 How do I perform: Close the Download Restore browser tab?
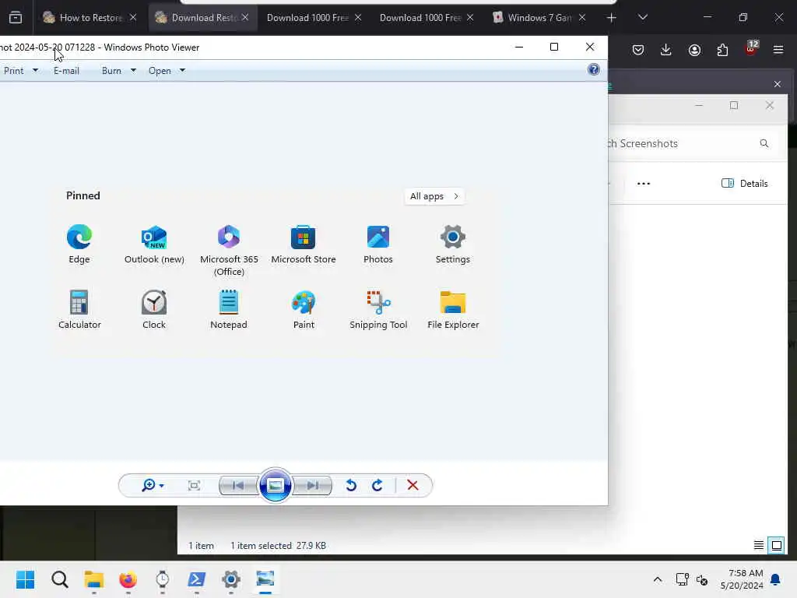point(245,18)
